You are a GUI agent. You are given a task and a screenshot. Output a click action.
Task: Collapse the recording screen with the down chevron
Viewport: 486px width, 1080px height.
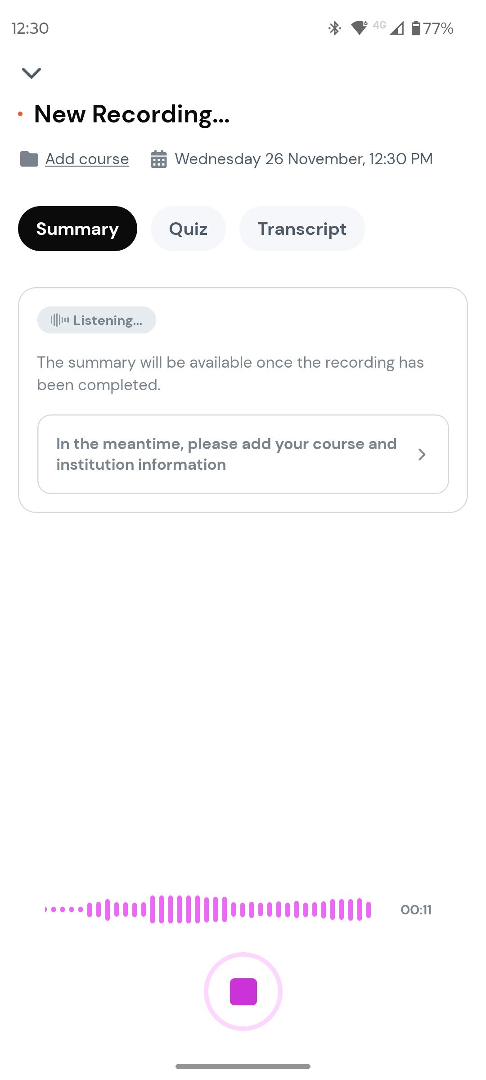31,73
